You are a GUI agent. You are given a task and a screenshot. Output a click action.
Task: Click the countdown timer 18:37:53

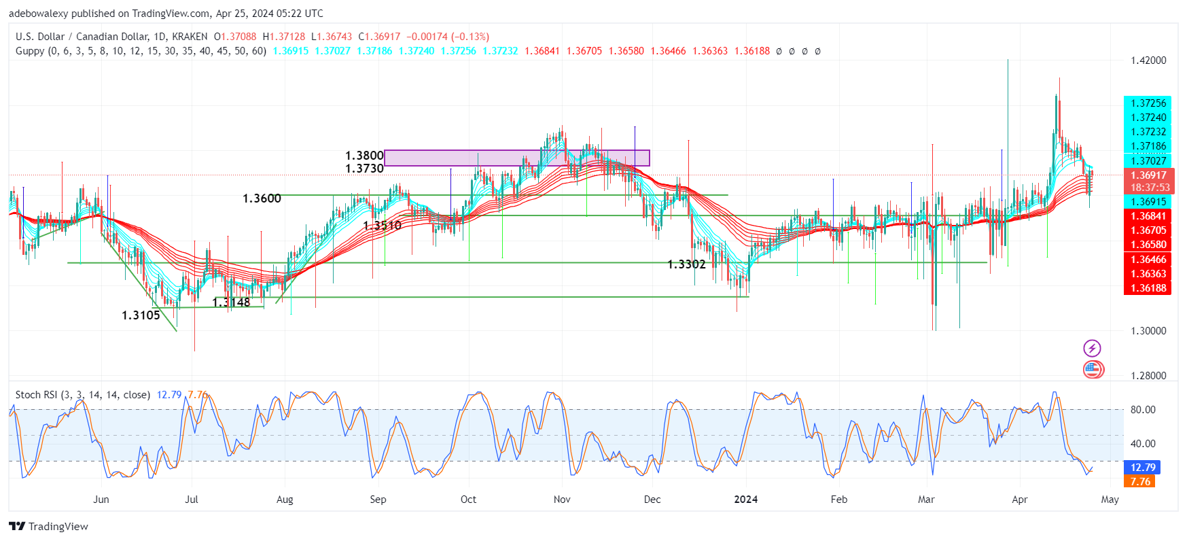tap(1150, 188)
